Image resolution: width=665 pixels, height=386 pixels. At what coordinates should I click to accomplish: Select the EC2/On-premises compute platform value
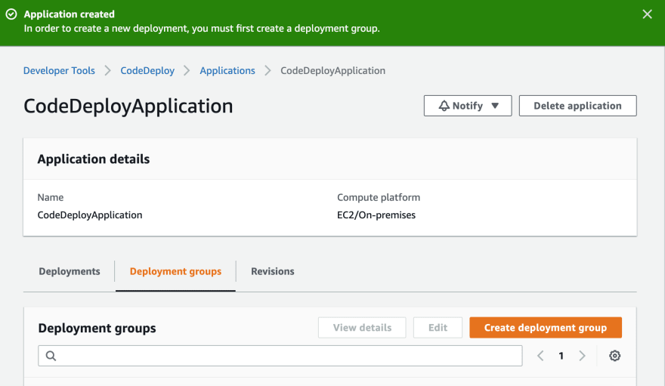[376, 215]
